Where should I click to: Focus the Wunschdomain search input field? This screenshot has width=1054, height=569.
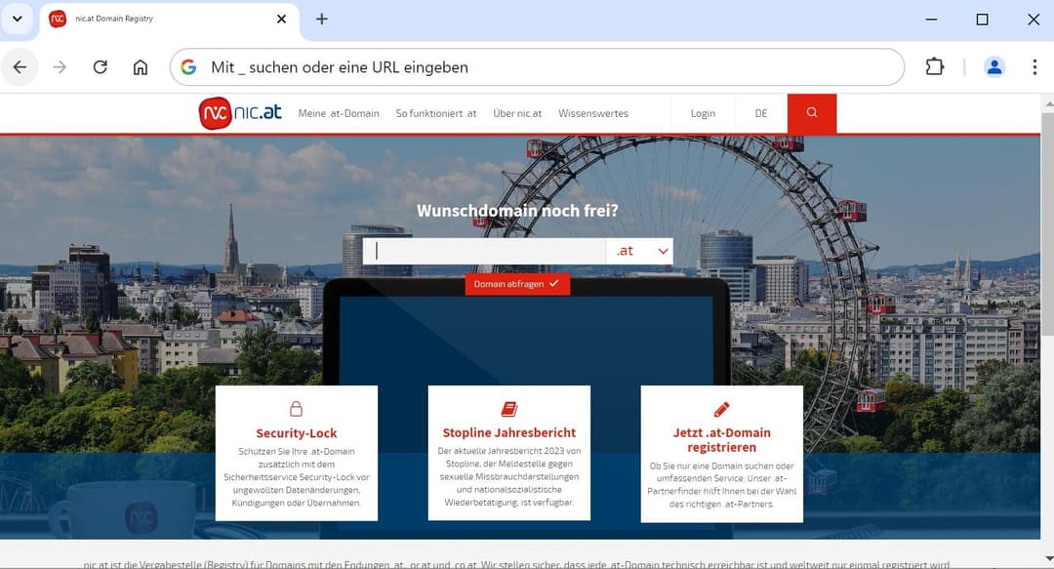click(485, 251)
